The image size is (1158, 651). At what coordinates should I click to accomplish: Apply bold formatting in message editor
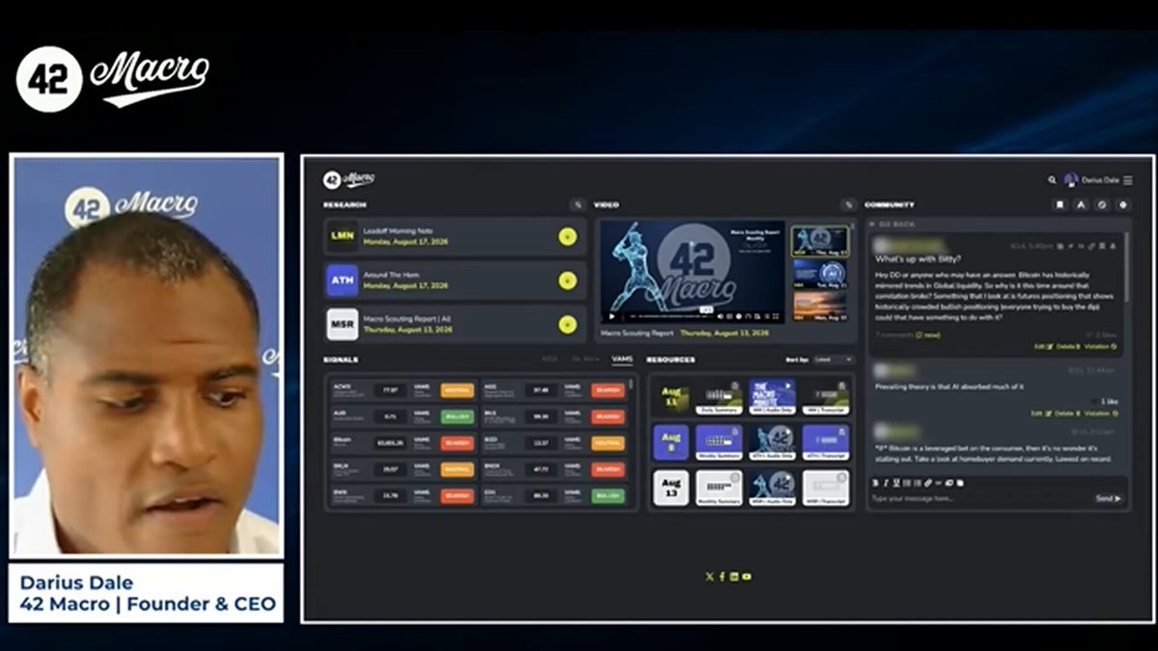pos(875,483)
